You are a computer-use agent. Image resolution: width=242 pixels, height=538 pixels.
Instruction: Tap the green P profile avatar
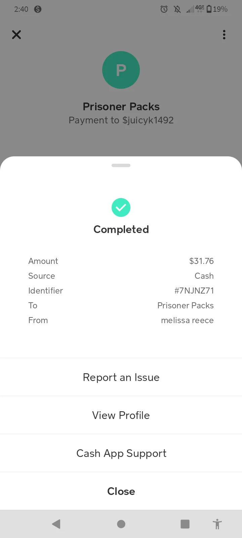(x=121, y=70)
